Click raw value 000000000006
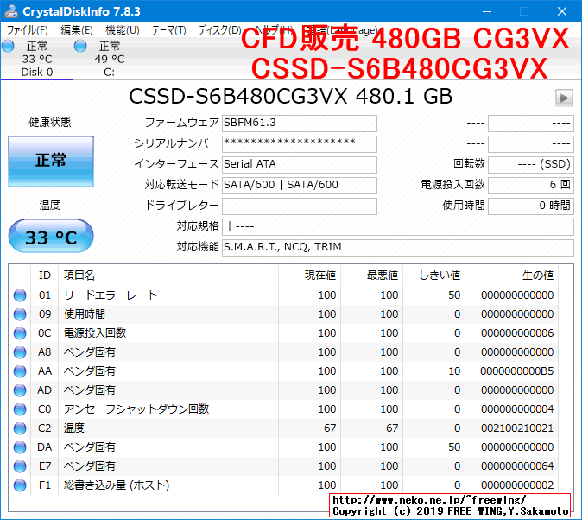 pos(517,333)
